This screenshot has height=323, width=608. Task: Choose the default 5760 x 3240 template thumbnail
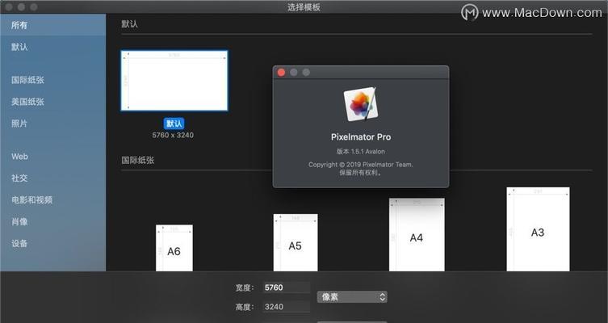coord(174,81)
